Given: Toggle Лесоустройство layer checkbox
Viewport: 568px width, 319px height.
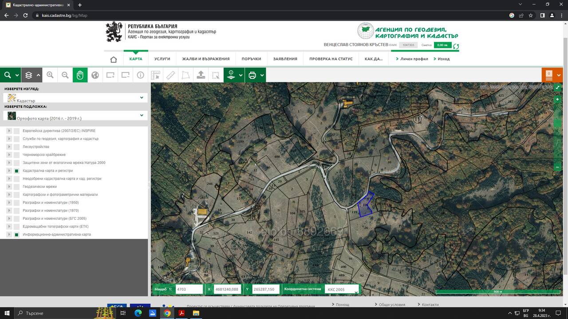Looking at the screenshot, I should pyautogui.click(x=16, y=147).
